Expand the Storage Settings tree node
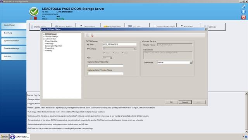248x140 pixels. (44, 37)
